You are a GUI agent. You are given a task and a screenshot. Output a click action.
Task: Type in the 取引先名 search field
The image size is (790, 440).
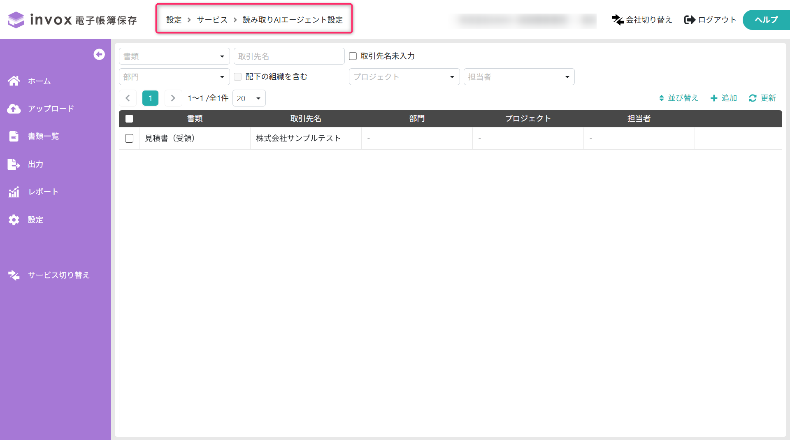289,56
